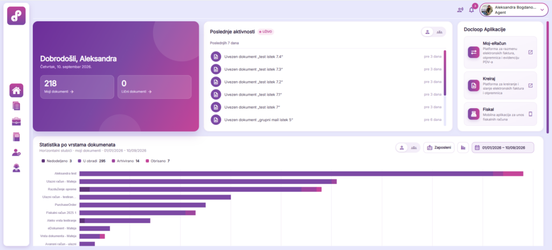The height and width of the screenshot is (250, 552).
Task: Open the Documents icon in the sidebar
Action: pos(16,106)
